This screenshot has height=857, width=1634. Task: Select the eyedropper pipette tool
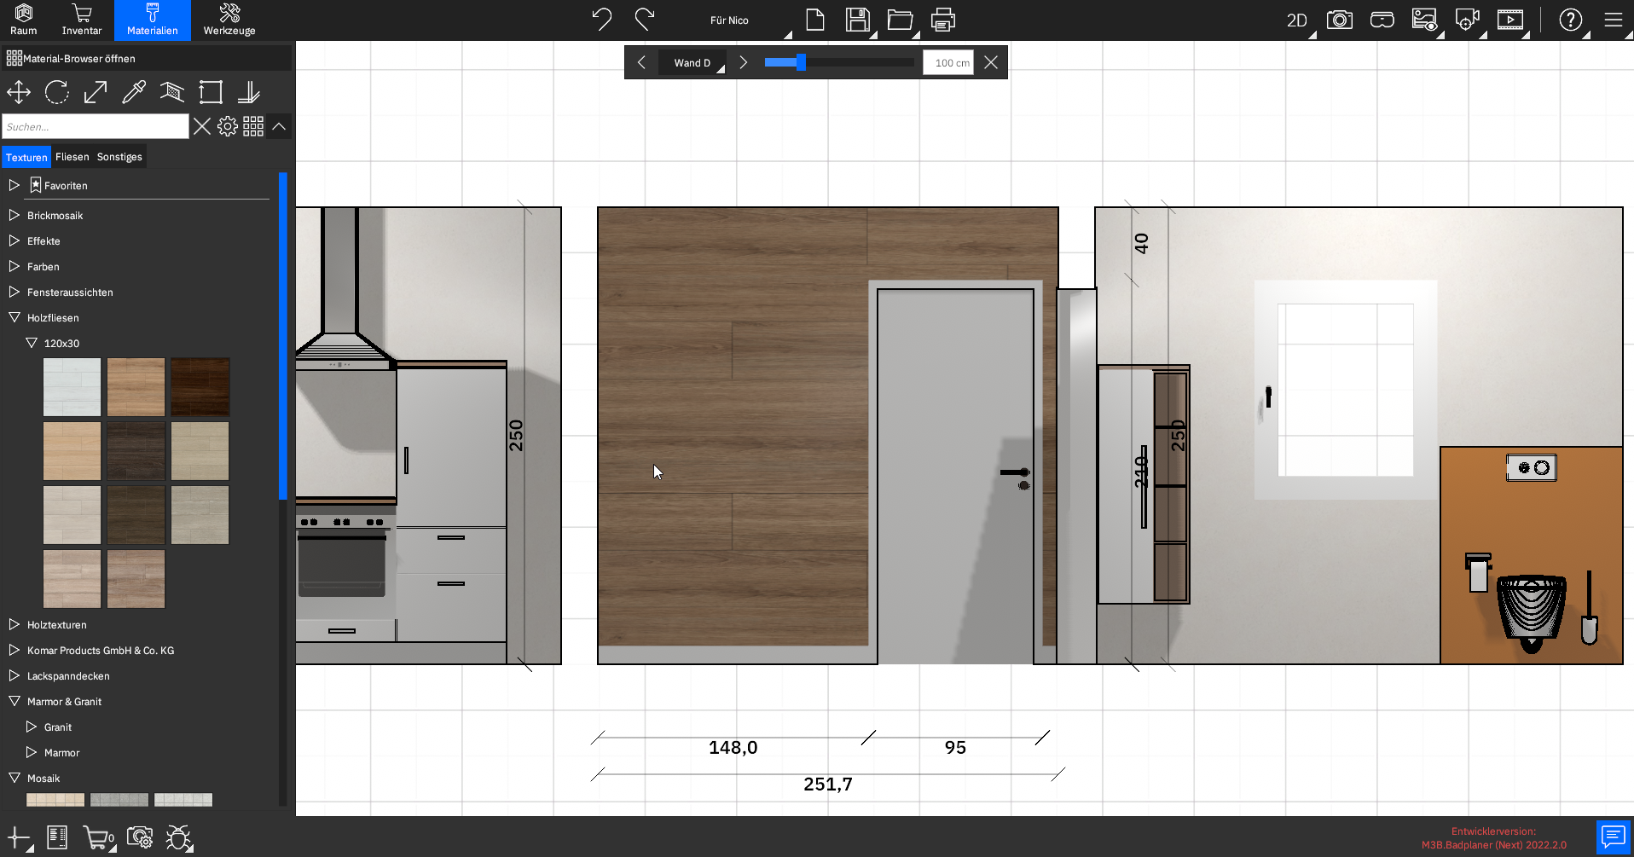(134, 92)
